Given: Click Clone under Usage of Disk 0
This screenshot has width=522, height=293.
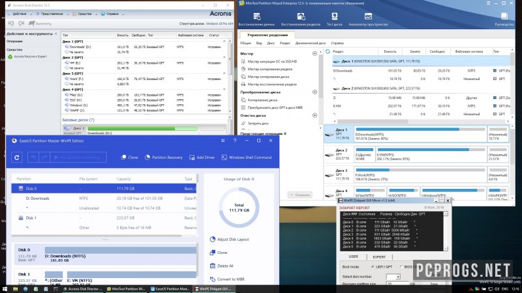Looking at the screenshot, I should click(x=219, y=253).
